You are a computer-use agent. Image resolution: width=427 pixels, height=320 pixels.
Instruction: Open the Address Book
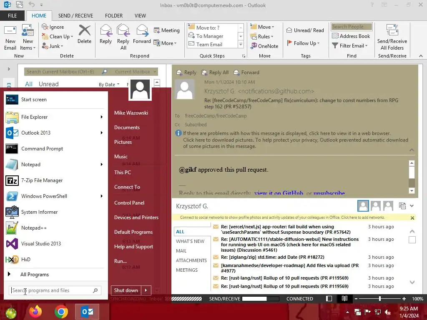(x=351, y=36)
